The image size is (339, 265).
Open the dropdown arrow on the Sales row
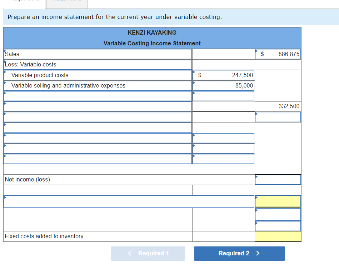click(x=5, y=51)
